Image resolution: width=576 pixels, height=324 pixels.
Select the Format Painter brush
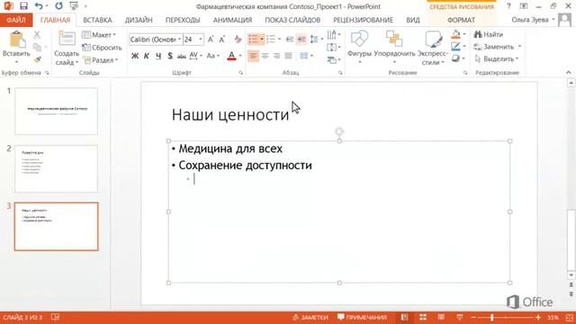point(37,60)
